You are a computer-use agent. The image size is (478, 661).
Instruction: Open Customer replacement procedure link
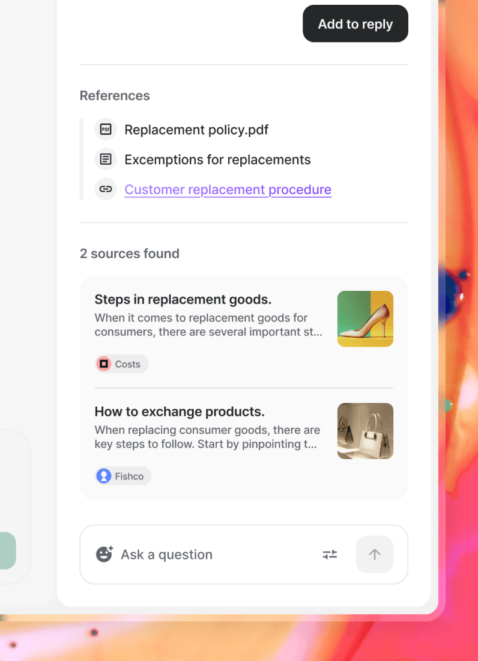pos(228,190)
